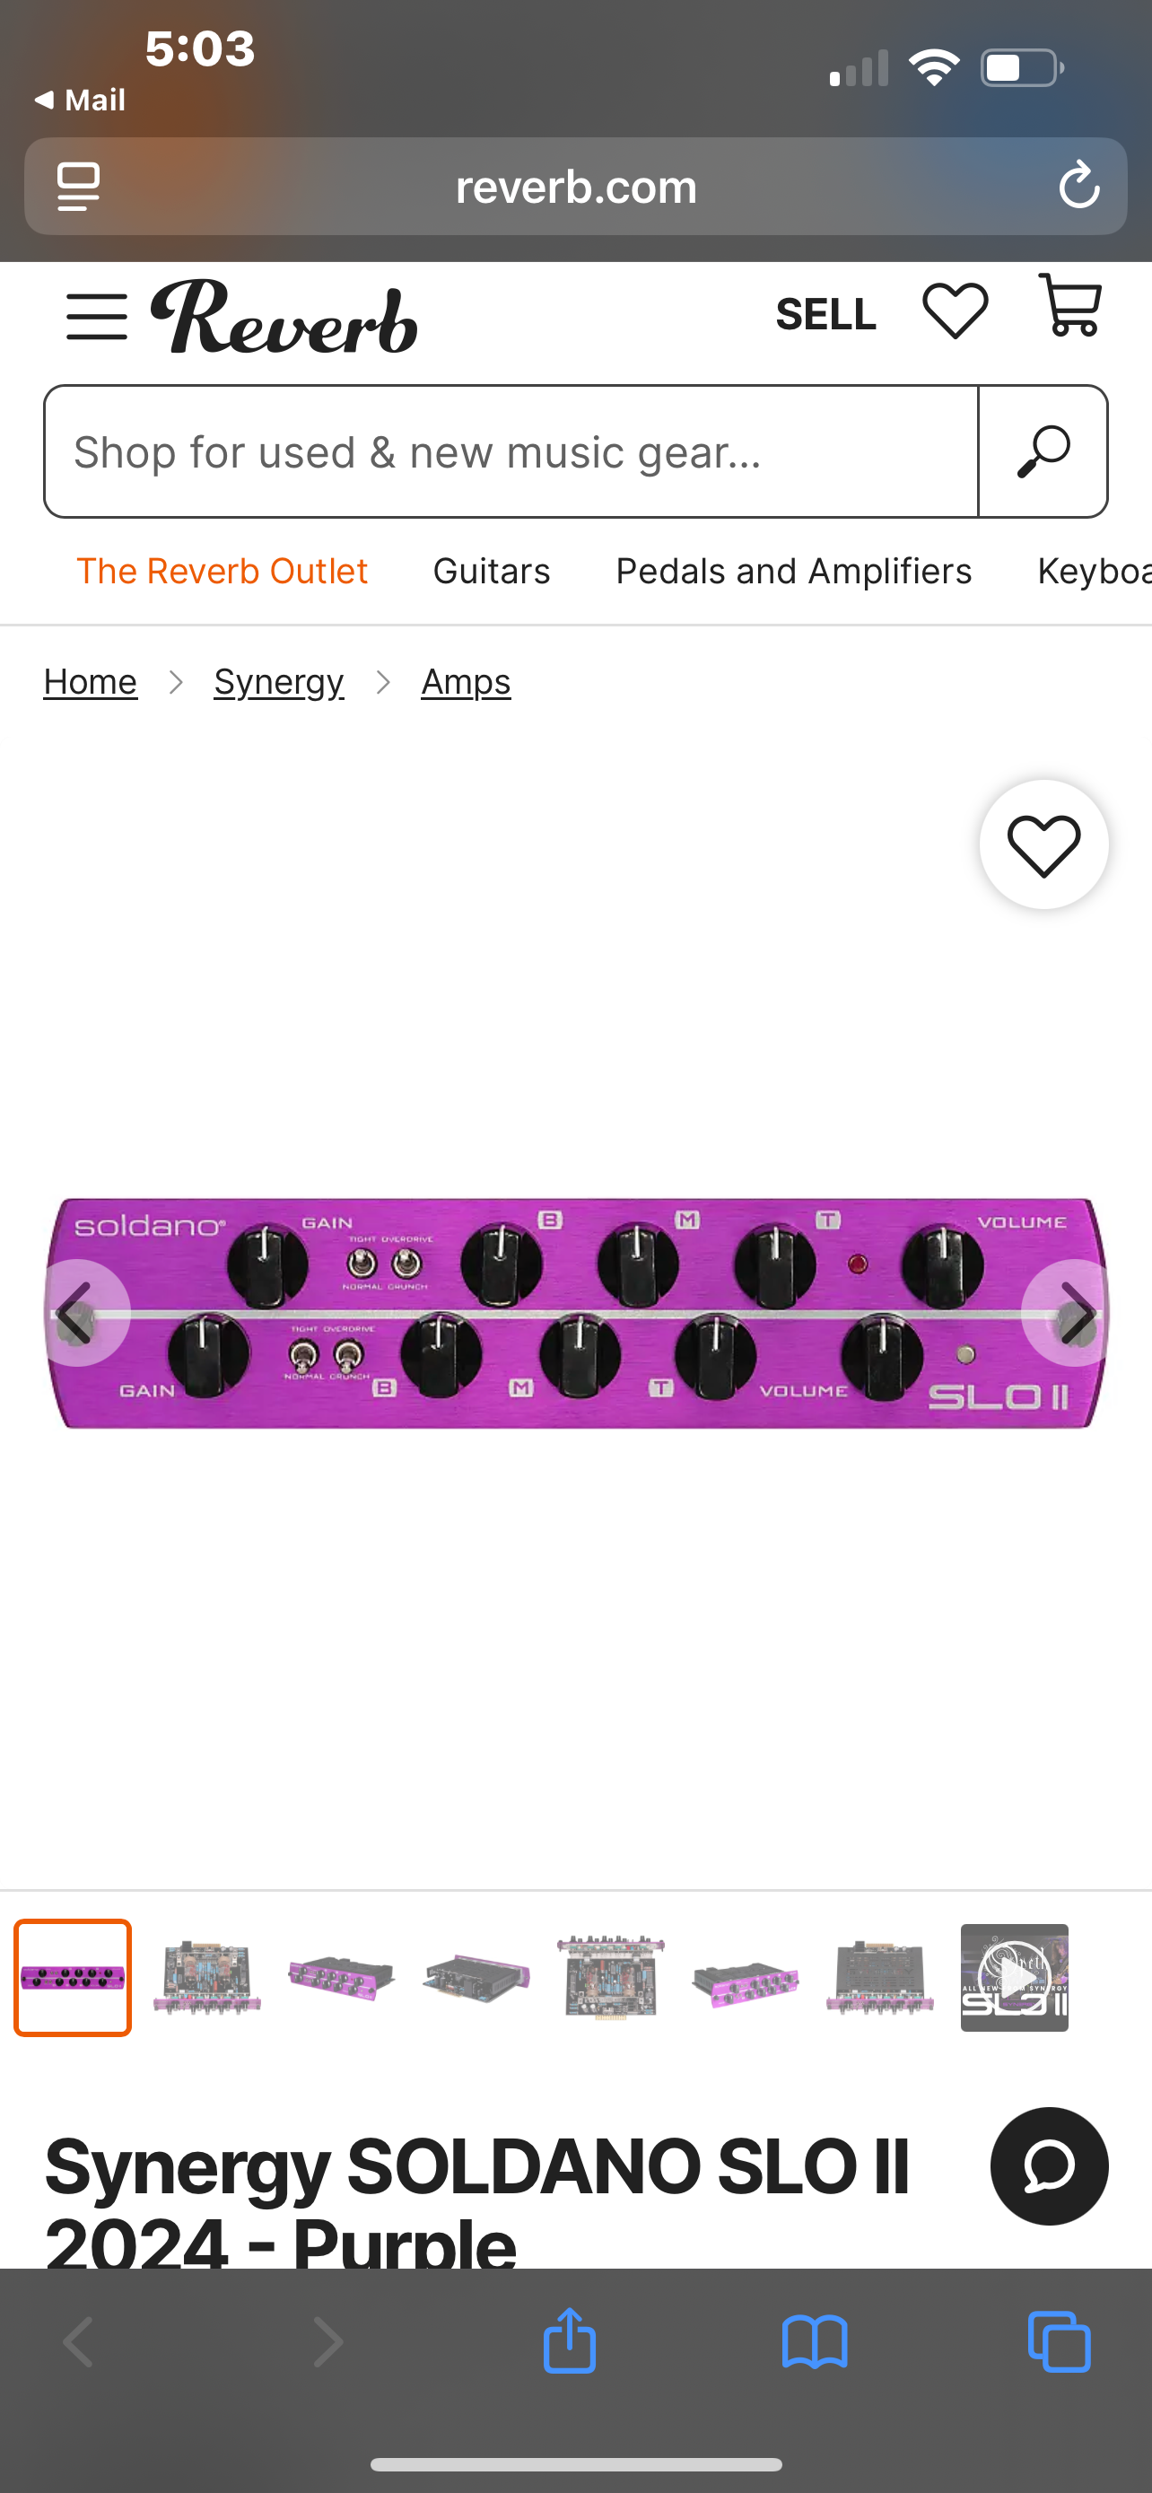Focus the music gear search field

(511, 452)
